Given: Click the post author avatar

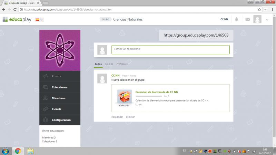Looking at the screenshot, I should (102, 78).
